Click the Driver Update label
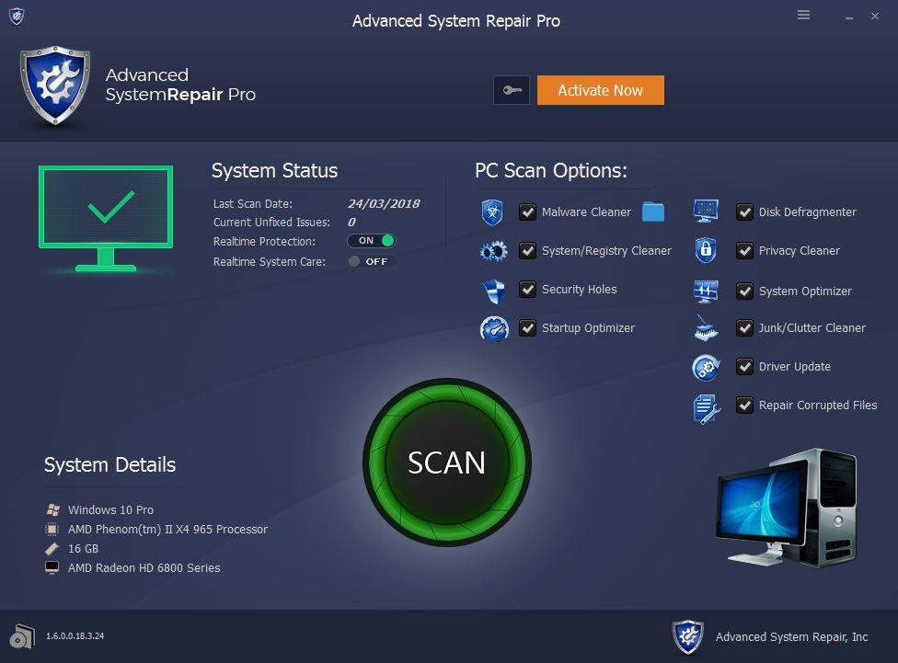Viewport: 898px width, 663px height. (x=794, y=366)
